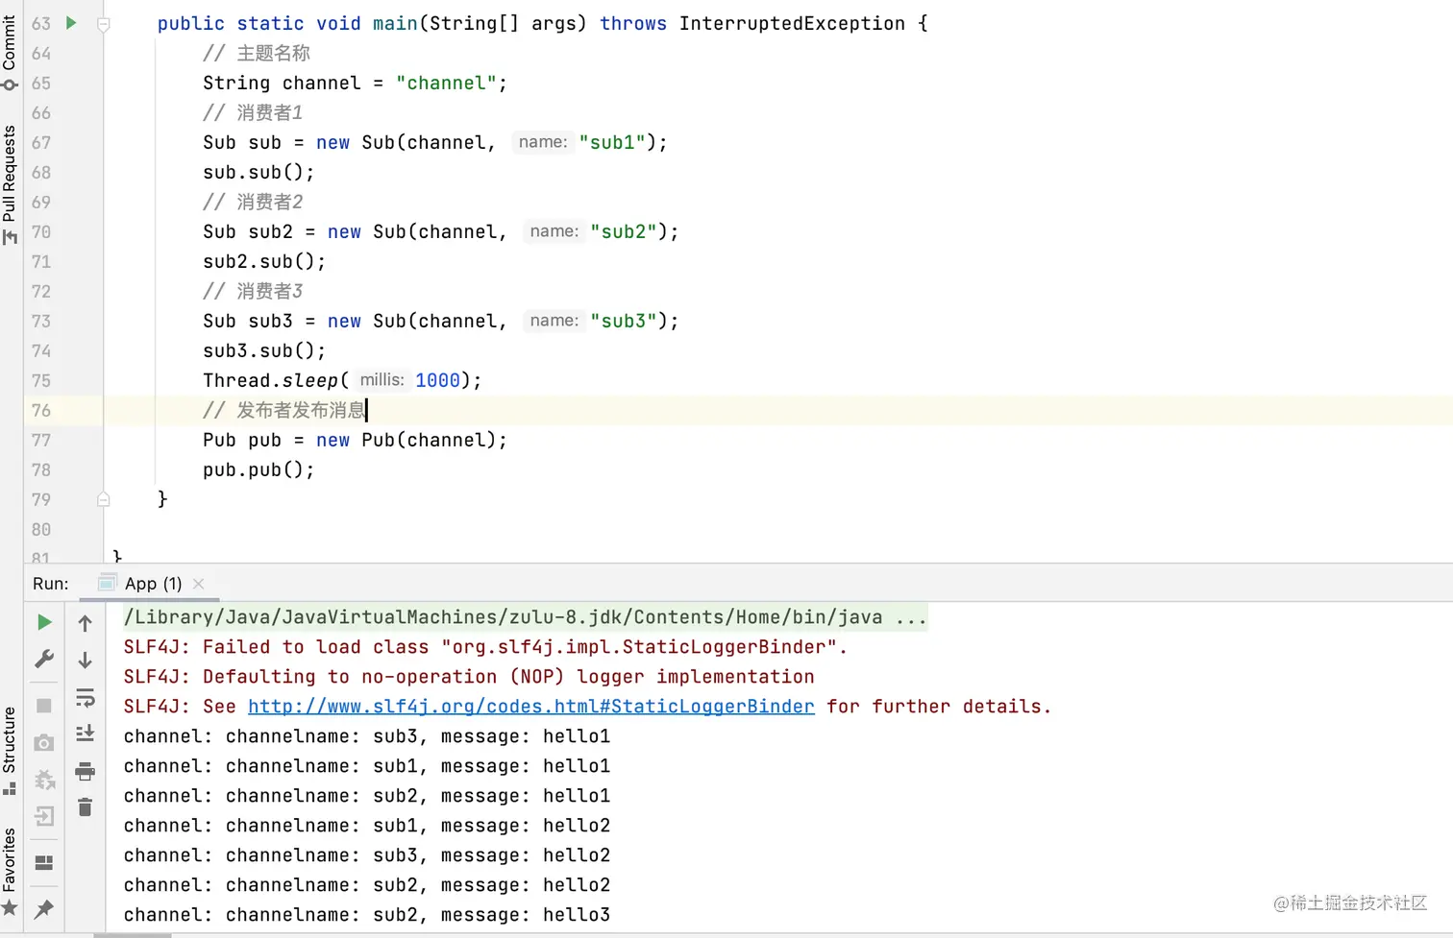Place cursor on 'sub3.sub();' line
Viewport: 1453px width, 938px height.
tap(264, 350)
